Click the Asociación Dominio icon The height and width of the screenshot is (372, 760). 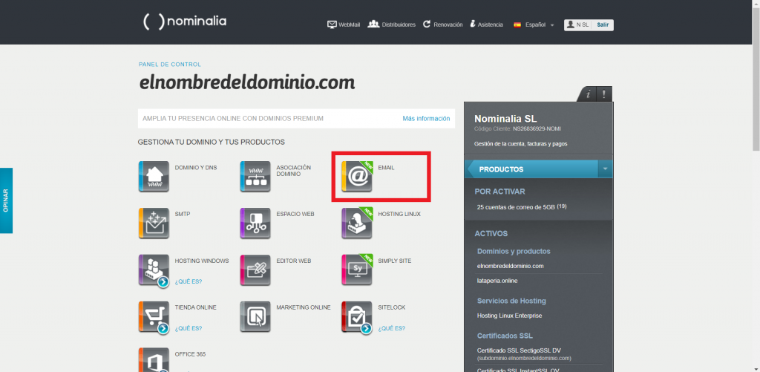[255, 176]
